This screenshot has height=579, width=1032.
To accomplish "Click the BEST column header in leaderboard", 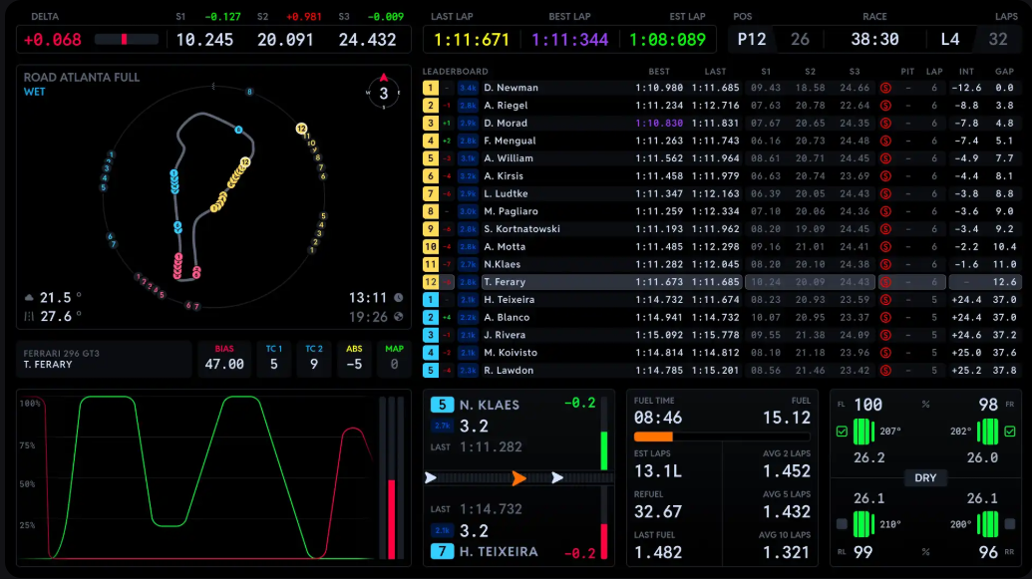I will click(658, 72).
